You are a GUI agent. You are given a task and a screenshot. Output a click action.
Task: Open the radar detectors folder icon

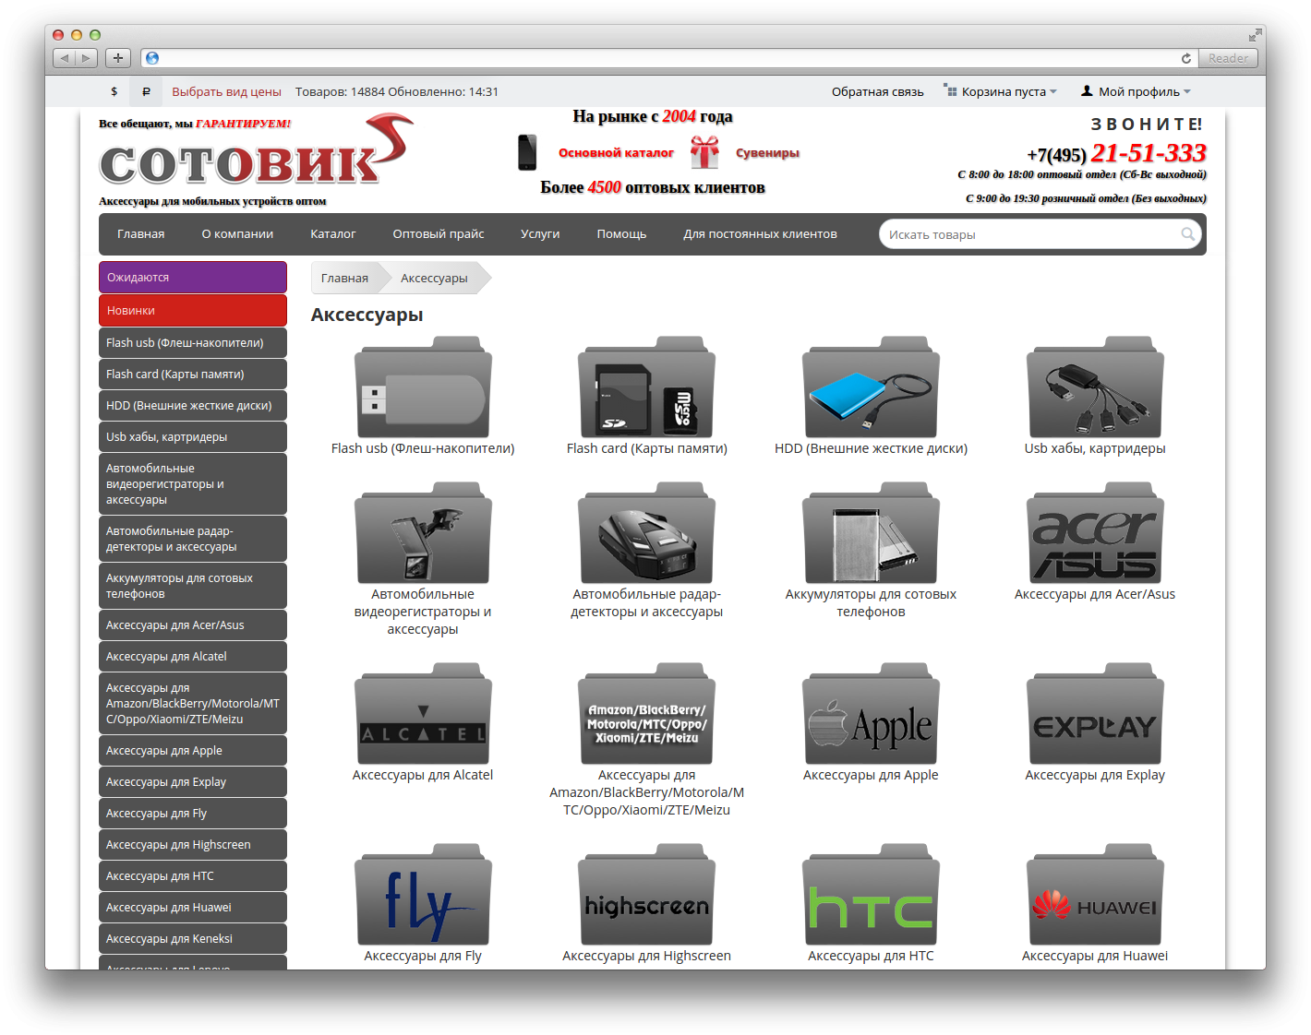coord(646,533)
